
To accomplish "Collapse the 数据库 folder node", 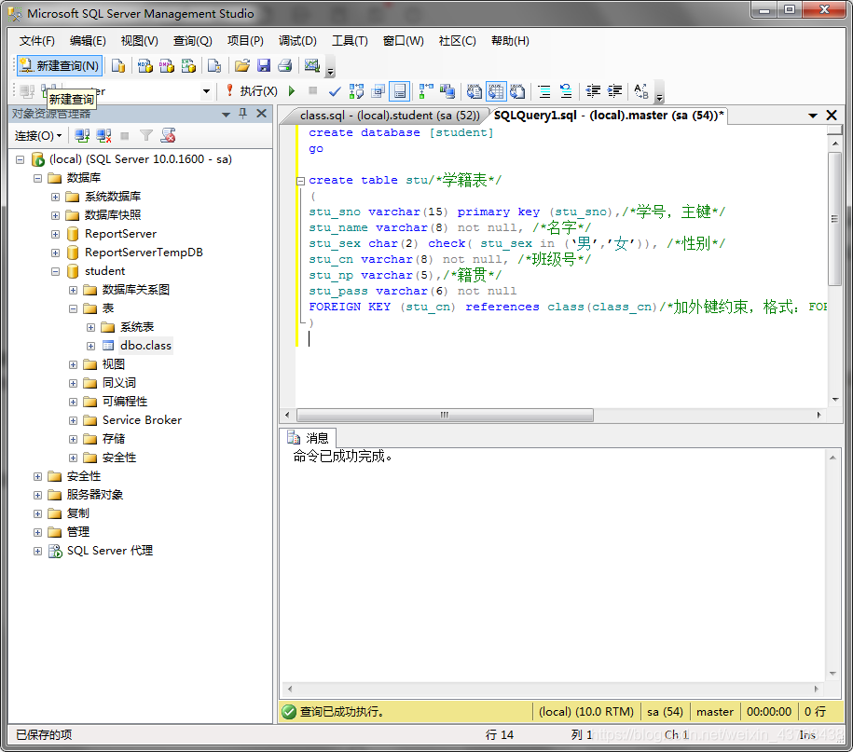I will tap(37, 178).
